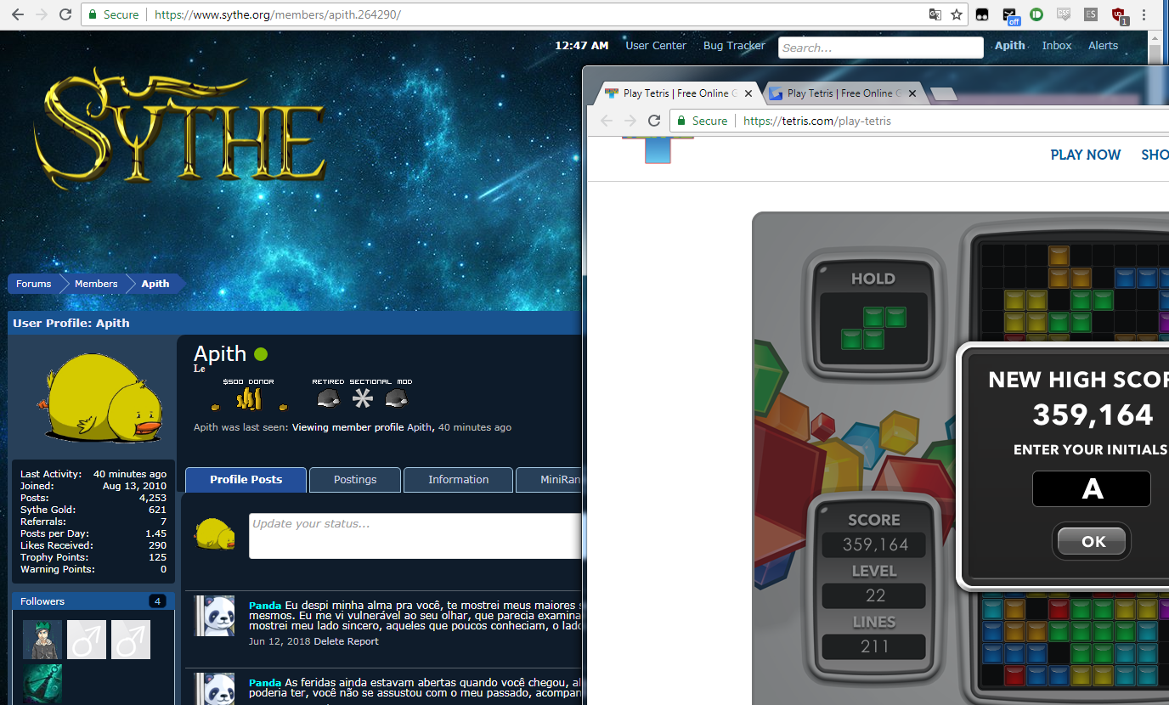Click the Viewing member profile link
This screenshot has width=1169, height=705.
348,427
